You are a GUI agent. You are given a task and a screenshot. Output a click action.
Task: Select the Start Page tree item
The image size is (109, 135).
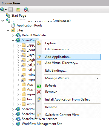click(x=19, y=16)
